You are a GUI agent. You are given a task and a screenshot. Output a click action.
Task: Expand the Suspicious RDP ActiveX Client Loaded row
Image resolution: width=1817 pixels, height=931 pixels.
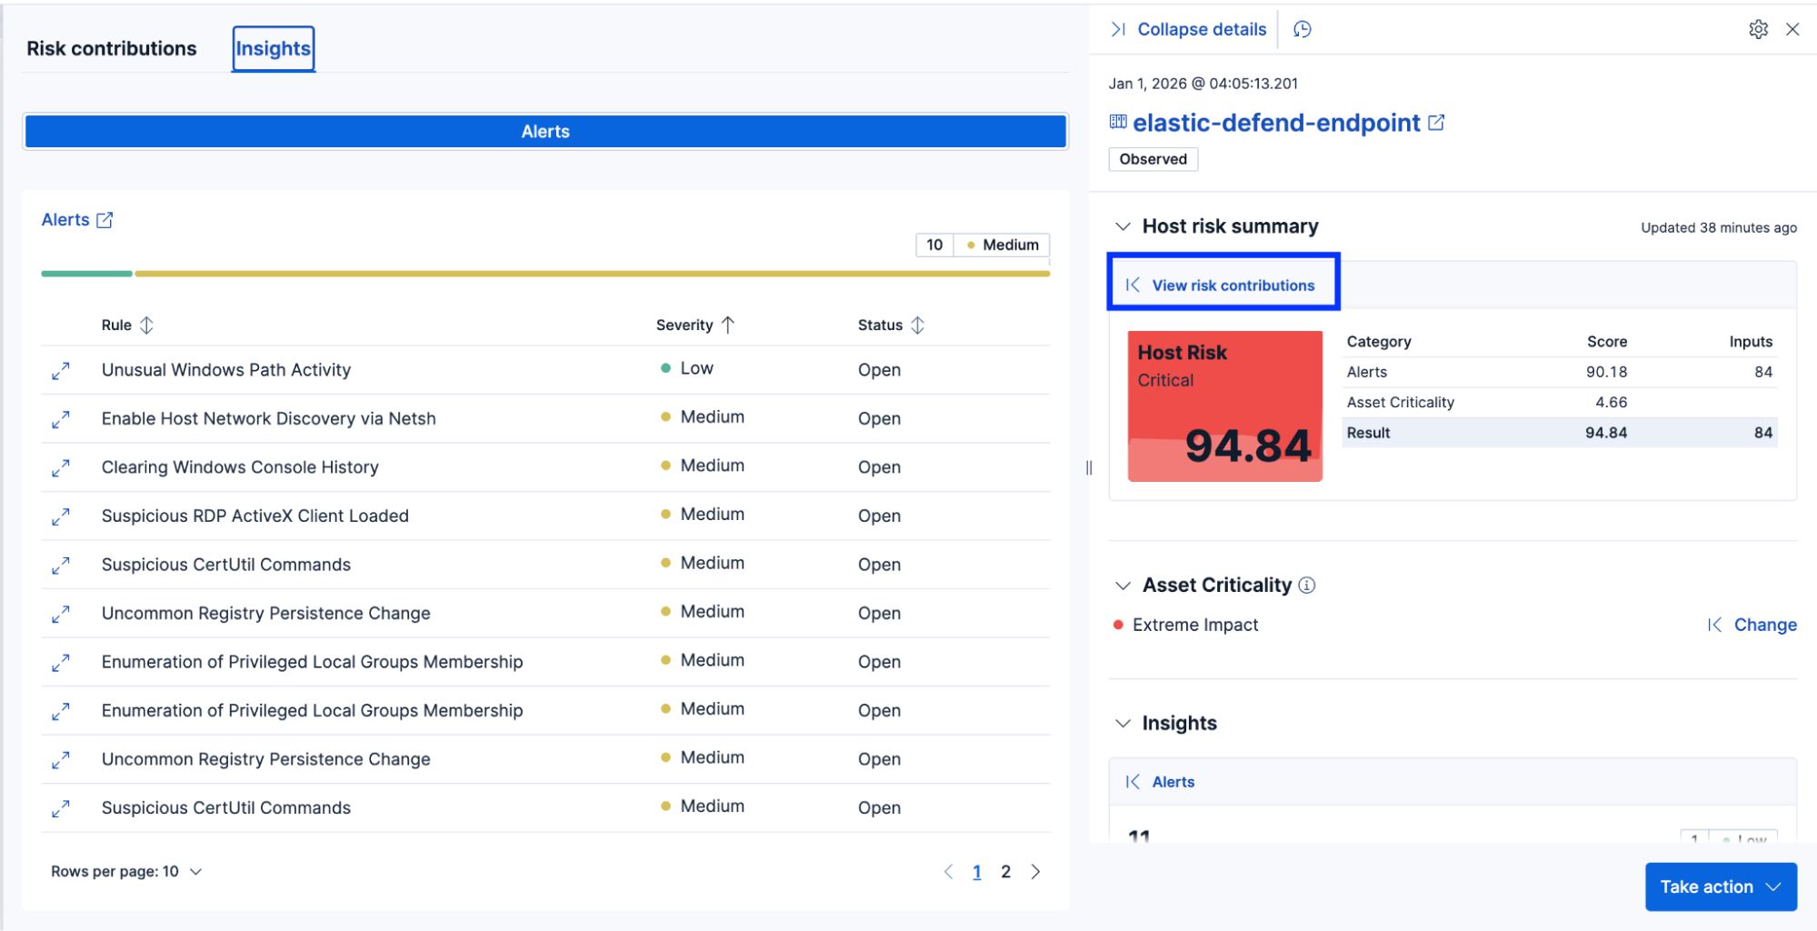click(x=61, y=516)
